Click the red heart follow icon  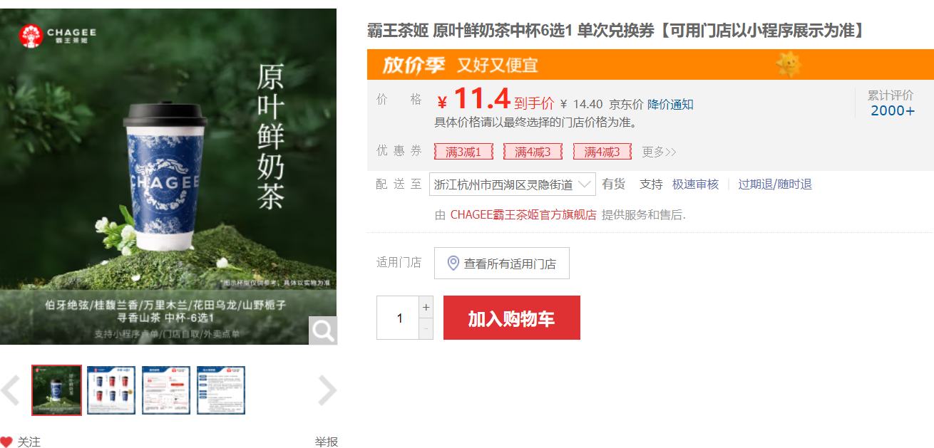click(x=6, y=442)
